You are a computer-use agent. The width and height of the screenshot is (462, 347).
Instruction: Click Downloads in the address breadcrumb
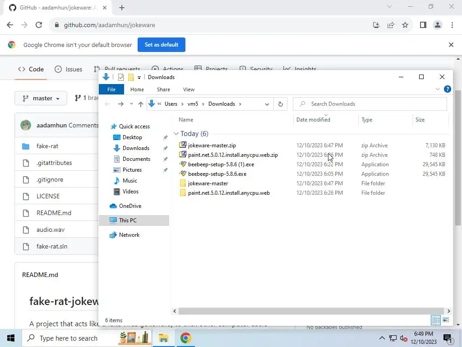click(222, 104)
